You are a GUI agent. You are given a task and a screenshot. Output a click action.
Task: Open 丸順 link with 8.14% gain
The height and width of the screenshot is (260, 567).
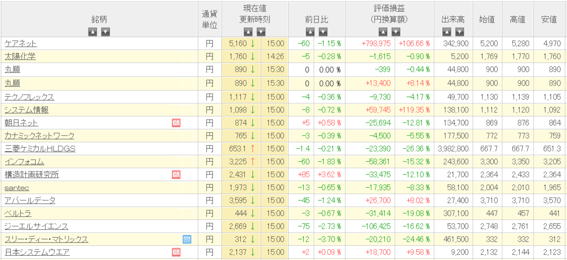point(12,83)
